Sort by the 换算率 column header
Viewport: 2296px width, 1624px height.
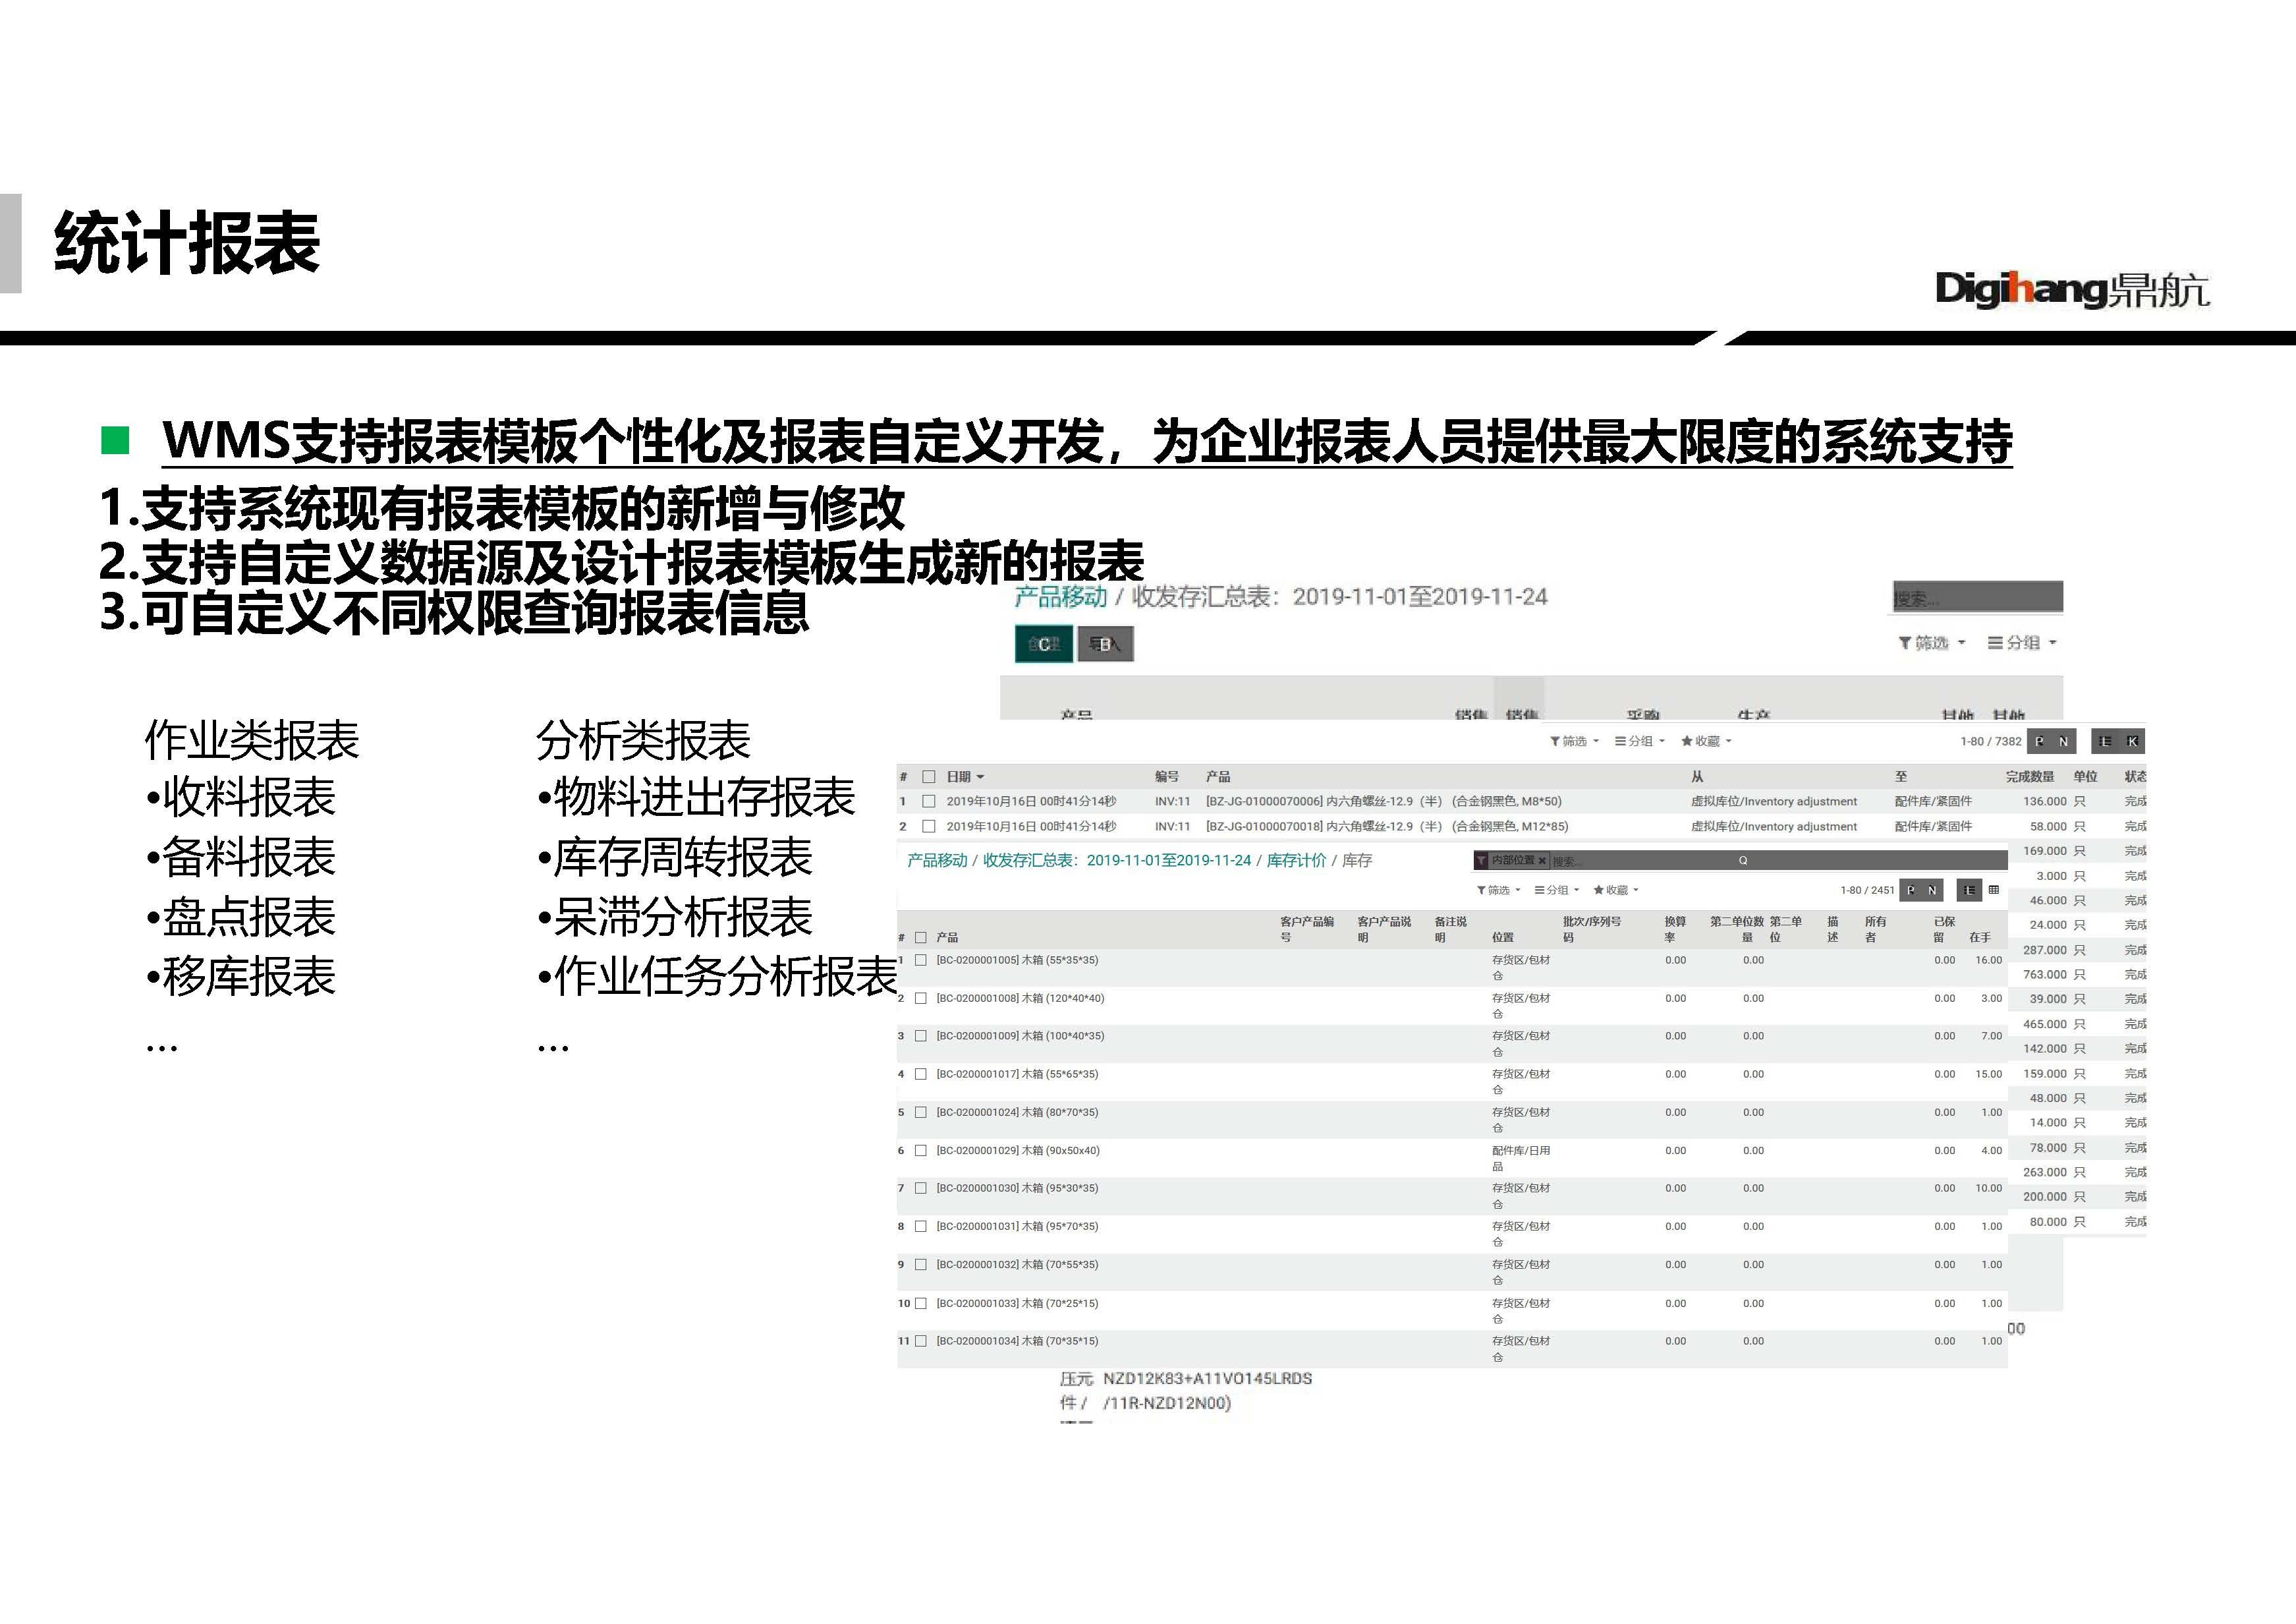(x=1675, y=929)
